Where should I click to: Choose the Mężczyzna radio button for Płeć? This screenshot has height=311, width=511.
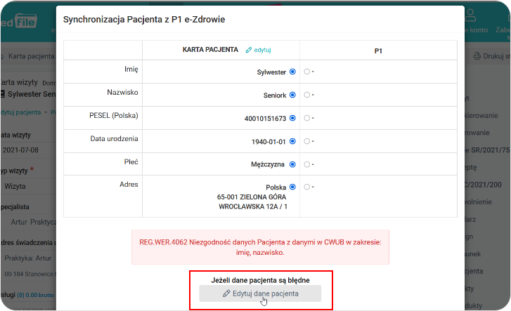click(x=292, y=164)
